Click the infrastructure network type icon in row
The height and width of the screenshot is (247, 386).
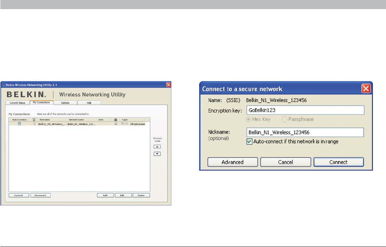125,124
